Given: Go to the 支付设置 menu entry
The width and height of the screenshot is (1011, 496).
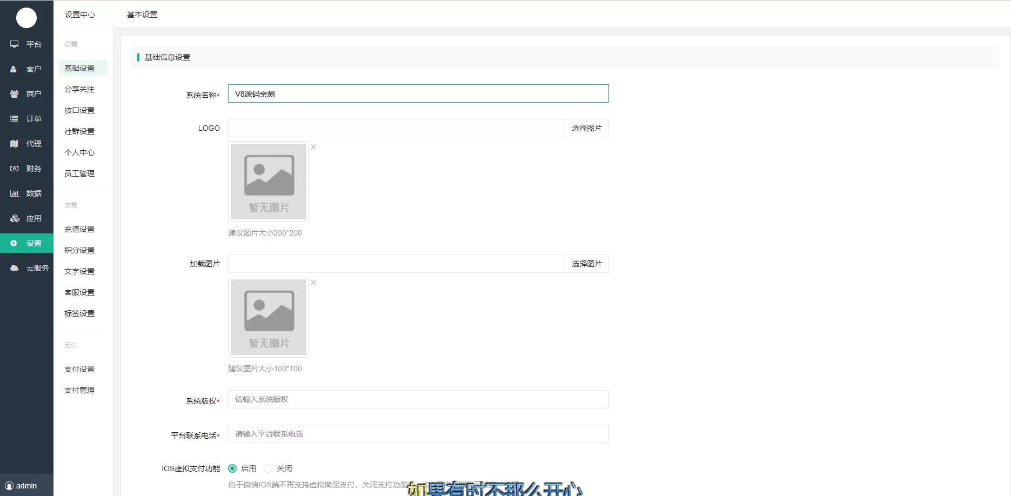Looking at the screenshot, I should point(79,369).
